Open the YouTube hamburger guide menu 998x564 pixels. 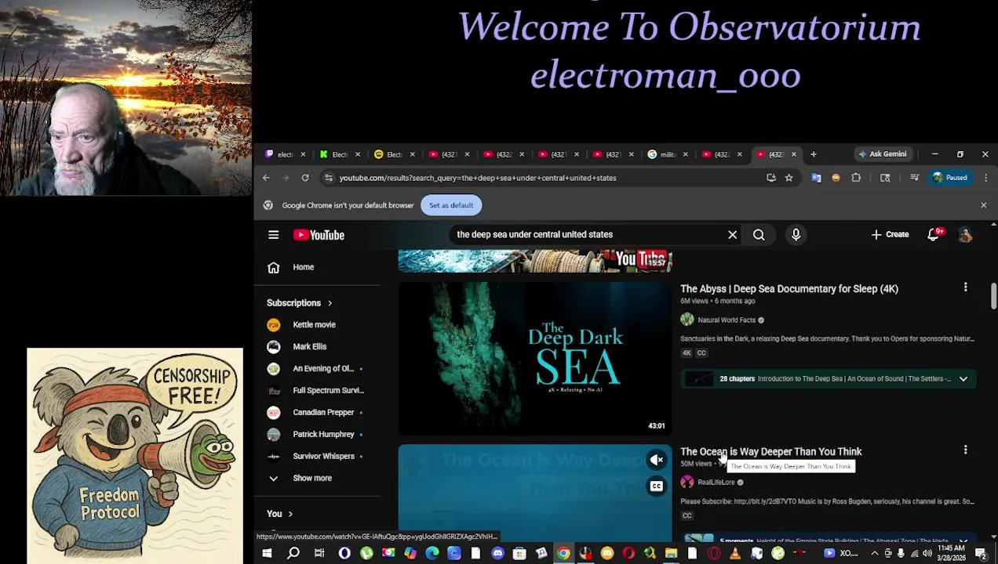[273, 235]
